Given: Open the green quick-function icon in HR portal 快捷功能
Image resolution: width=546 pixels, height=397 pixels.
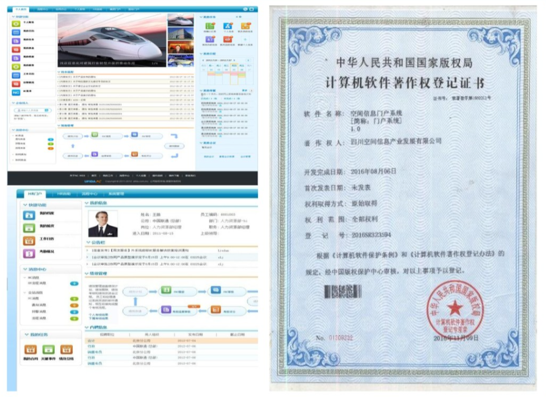Looking at the screenshot, I should click(x=29, y=228).
